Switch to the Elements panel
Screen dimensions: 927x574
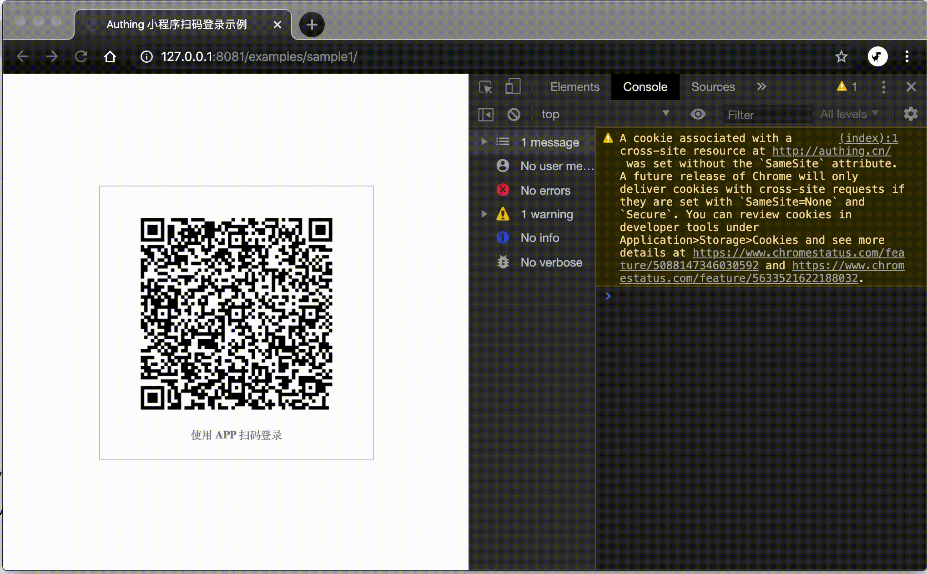click(574, 87)
